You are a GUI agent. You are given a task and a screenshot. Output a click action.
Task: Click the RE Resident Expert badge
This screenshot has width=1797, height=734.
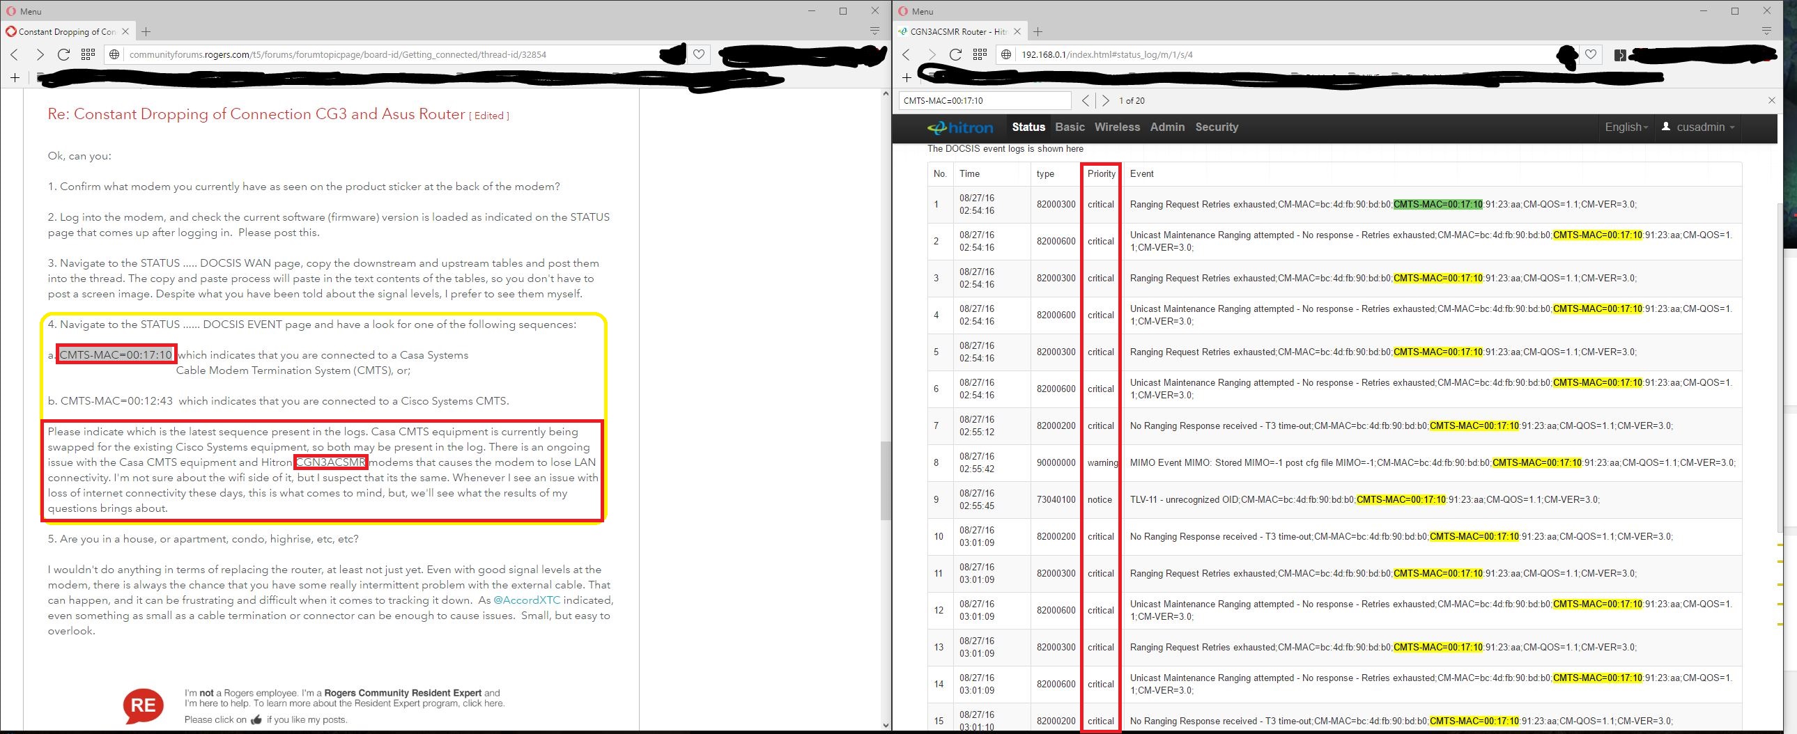143,705
